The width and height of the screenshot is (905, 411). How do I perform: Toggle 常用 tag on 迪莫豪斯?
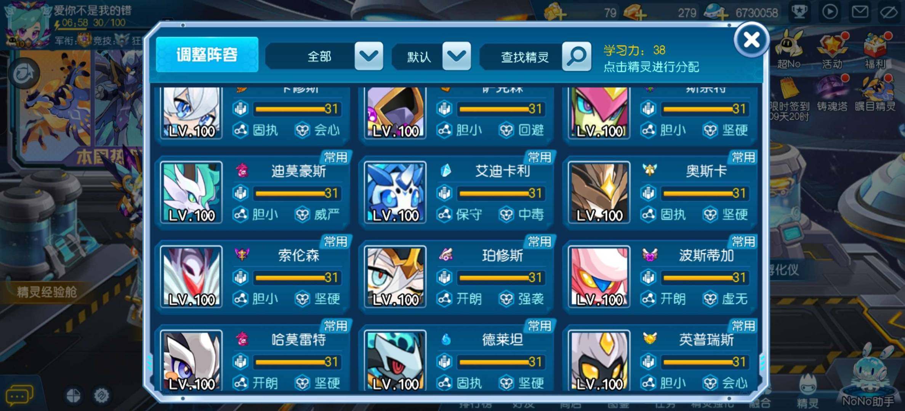tap(335, 157)
